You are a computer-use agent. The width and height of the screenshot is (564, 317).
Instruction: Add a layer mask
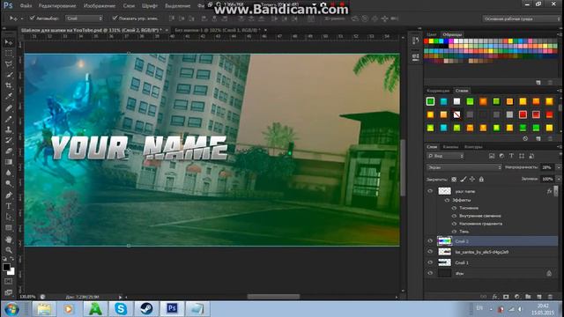tap(506, 297)
